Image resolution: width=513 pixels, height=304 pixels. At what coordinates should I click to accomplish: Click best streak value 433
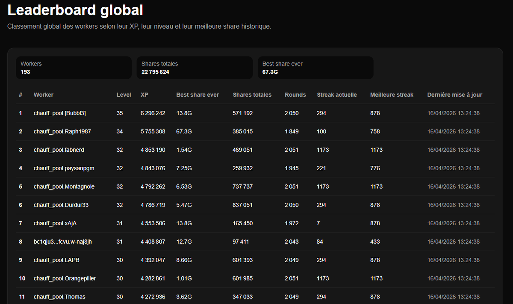[375, 242]
